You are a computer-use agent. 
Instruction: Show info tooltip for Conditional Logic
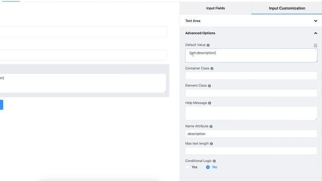[x=214, y=161]
